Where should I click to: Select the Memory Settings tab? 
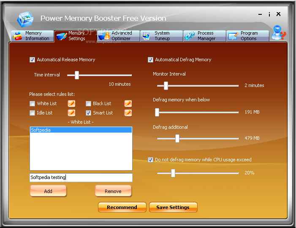click(x=76, y=36)
